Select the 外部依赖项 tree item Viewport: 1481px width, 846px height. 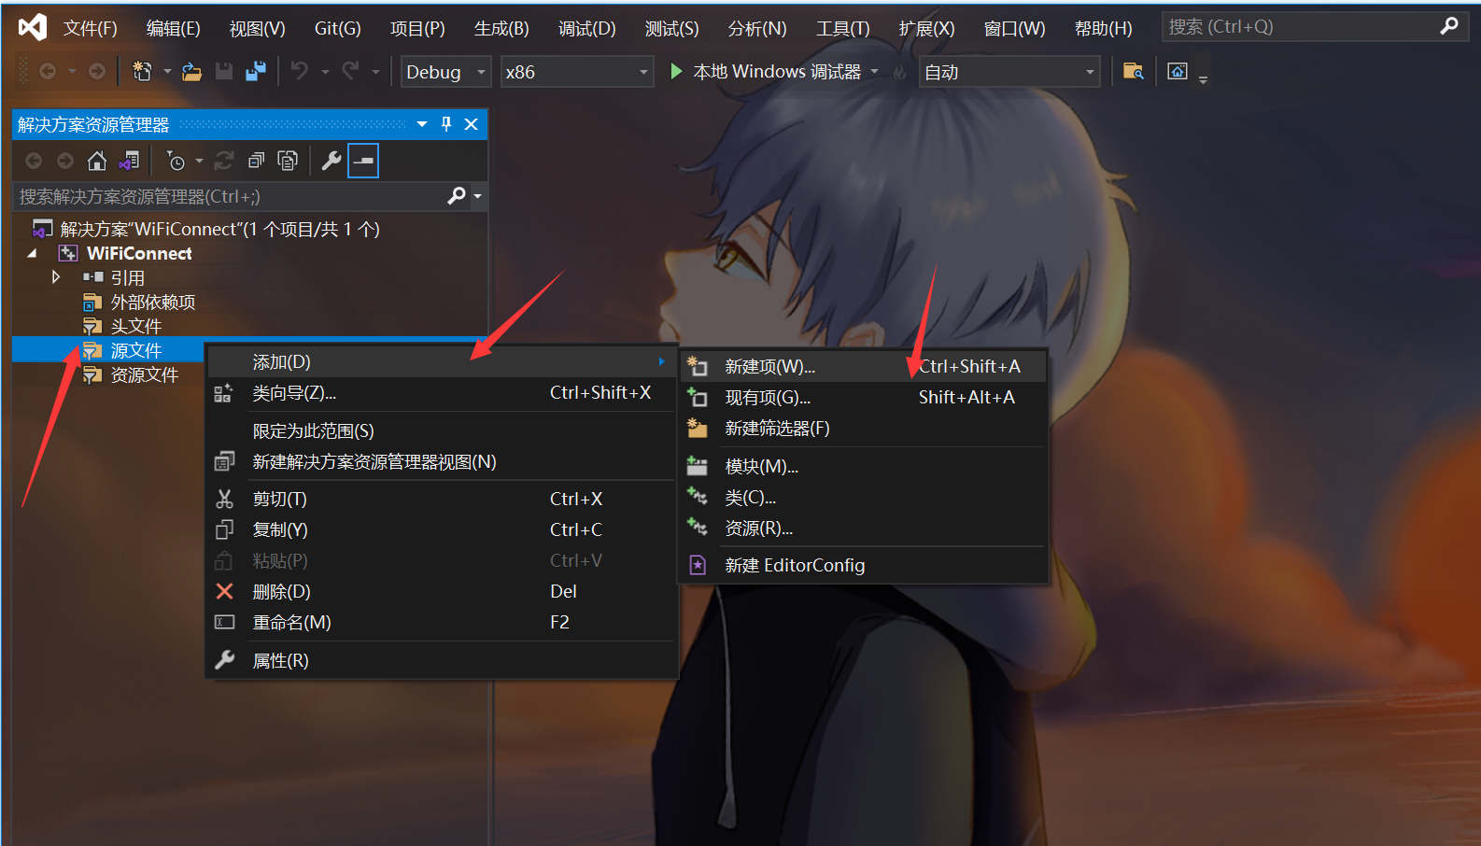pyautogui.click(x=153, y=302)
